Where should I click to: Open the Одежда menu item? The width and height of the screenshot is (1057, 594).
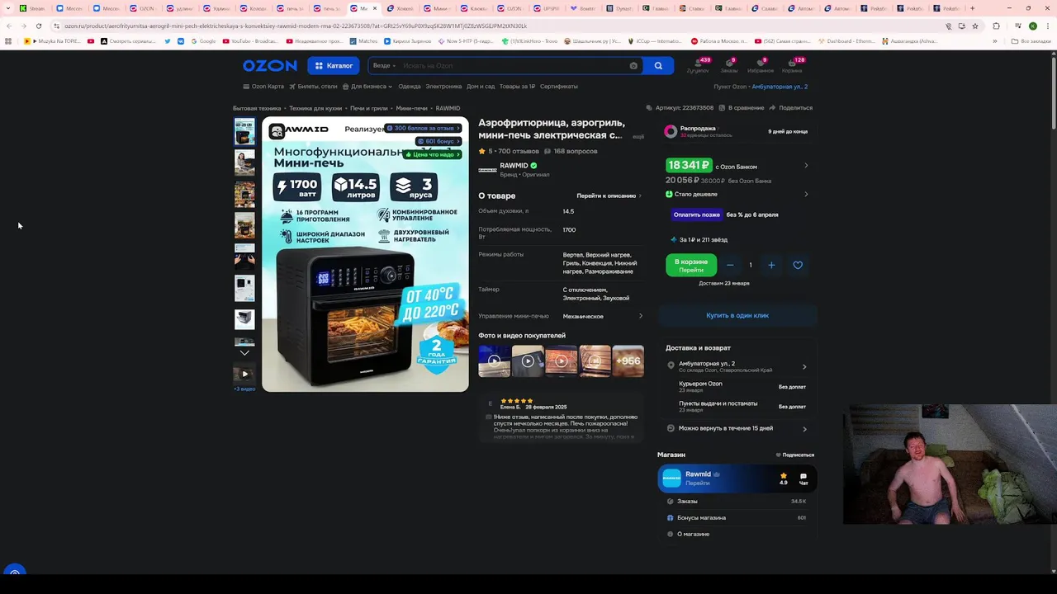[x=410, y=87]
